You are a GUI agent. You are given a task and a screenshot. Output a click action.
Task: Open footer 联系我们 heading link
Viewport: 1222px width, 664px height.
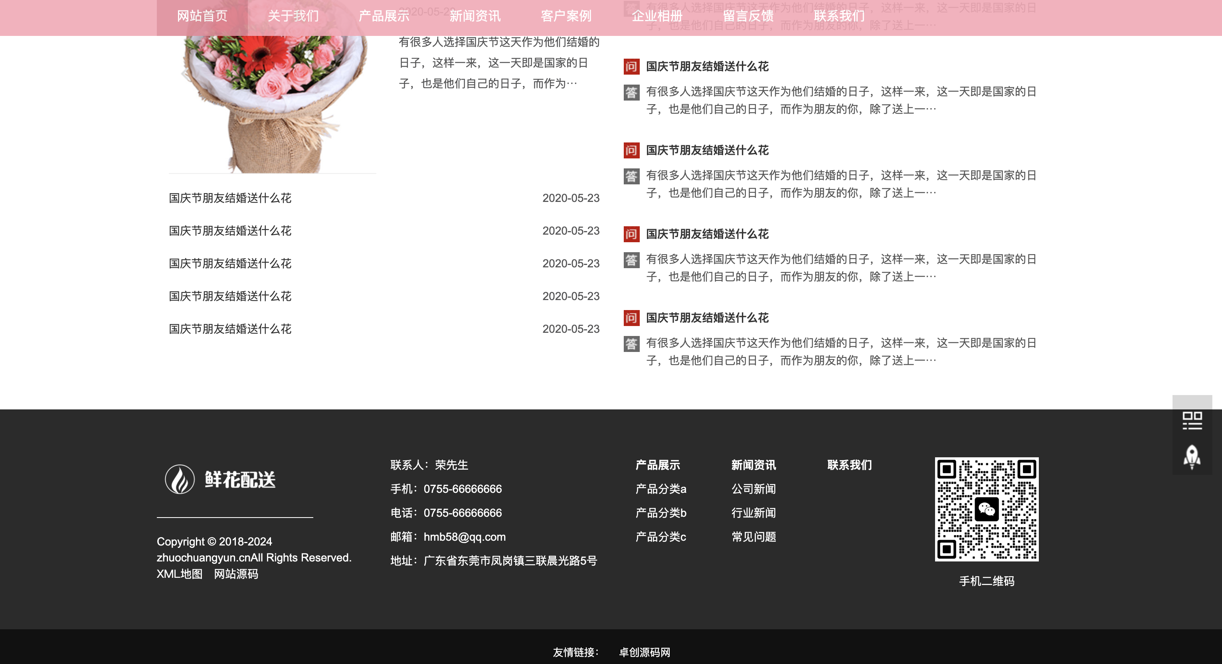849,465
